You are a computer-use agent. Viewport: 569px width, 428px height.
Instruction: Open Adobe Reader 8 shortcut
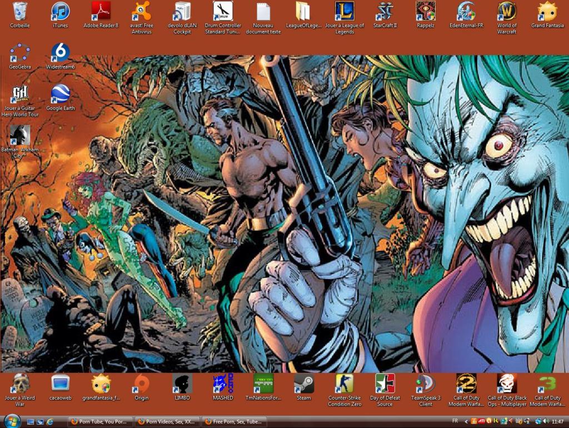(x=101, y=16)
